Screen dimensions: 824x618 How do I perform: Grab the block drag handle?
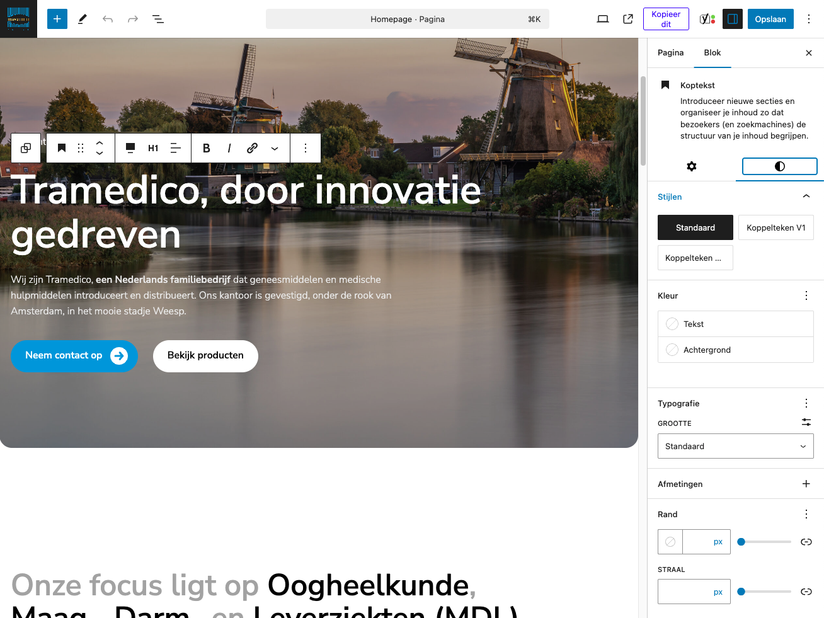[x=81, y=148]
